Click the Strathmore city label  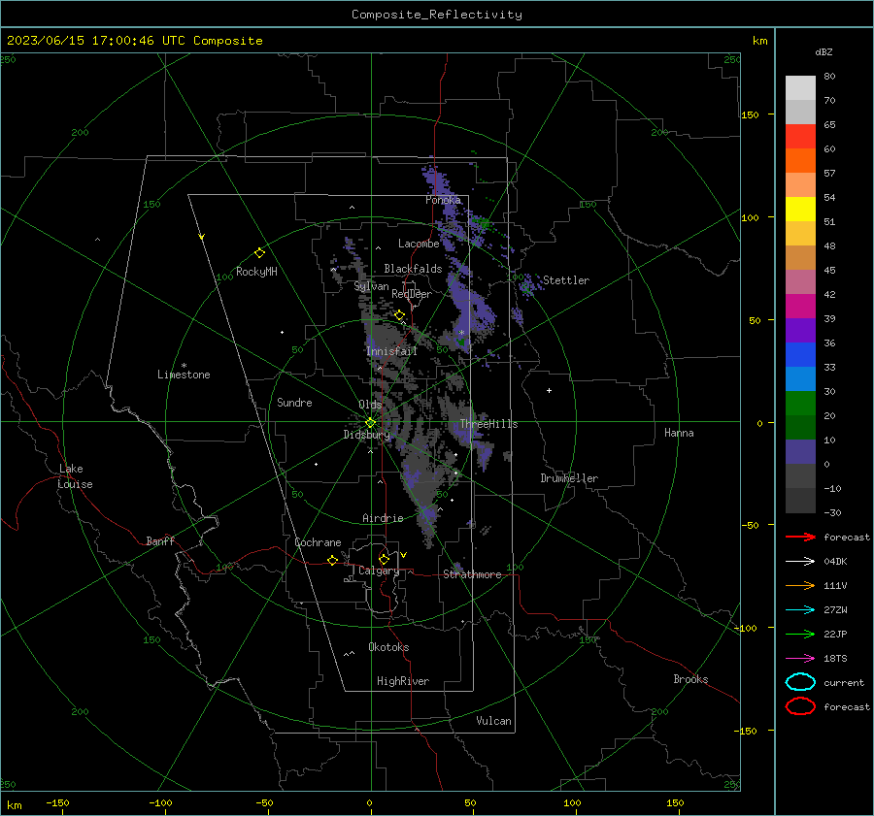(472, 574)
